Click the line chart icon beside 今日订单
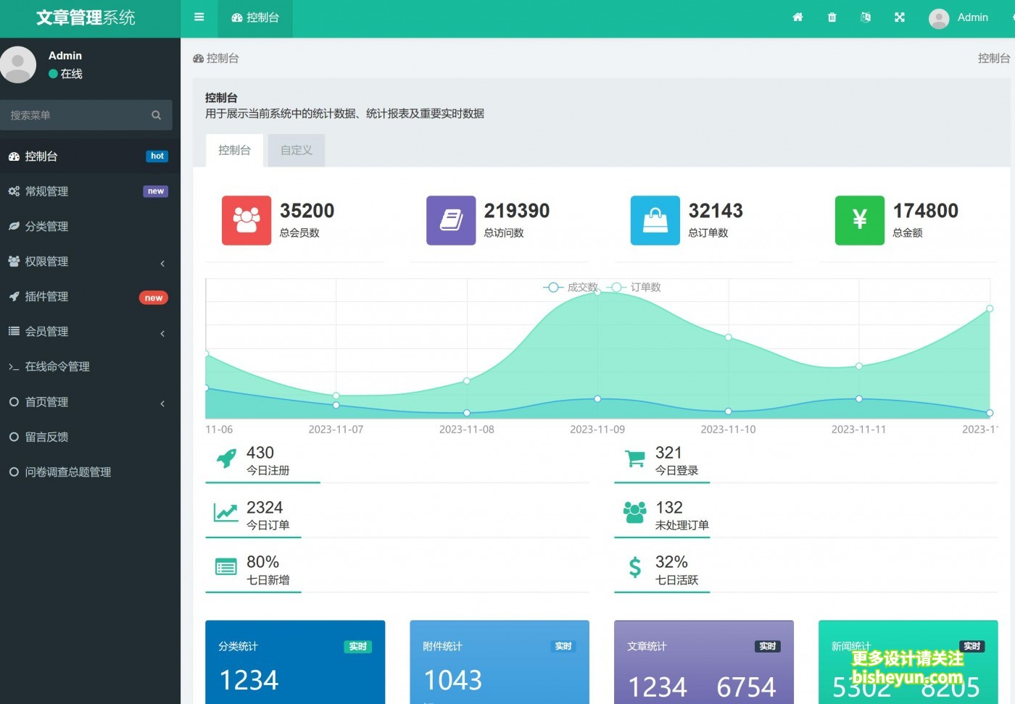This screenshot has height=704, width=1015. pos(225,513)
